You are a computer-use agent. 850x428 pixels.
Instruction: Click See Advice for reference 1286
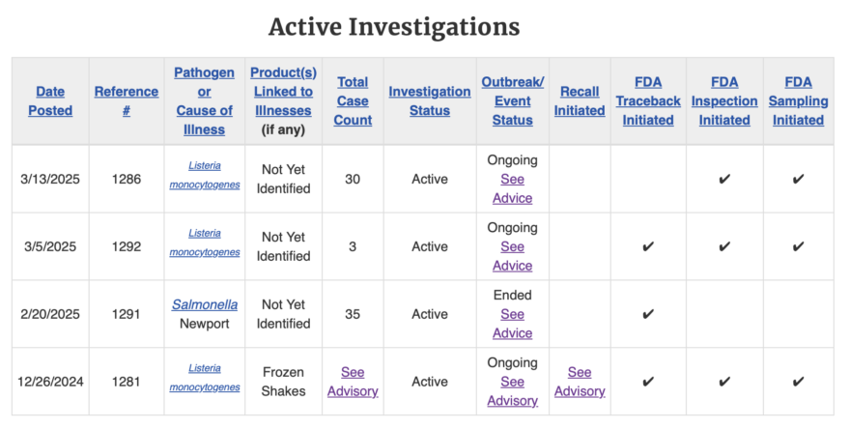point(512,188)
